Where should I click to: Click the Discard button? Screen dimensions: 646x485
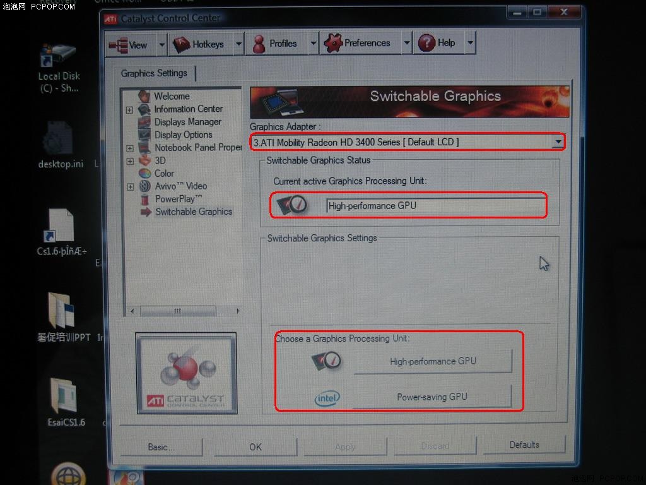click(x=435, y=445)
